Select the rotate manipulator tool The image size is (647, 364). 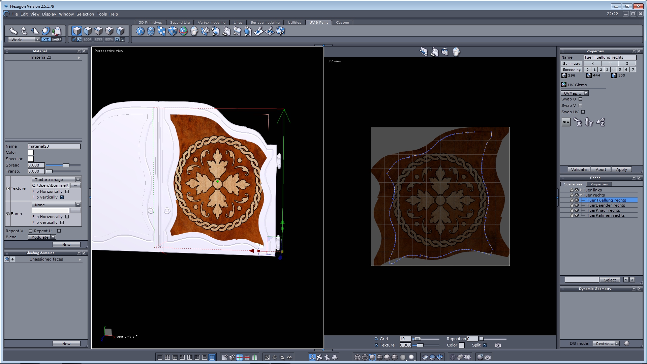pos(24,31)
